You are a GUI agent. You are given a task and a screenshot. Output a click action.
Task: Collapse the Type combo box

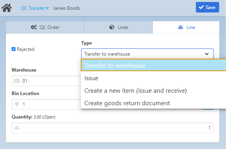147,54
